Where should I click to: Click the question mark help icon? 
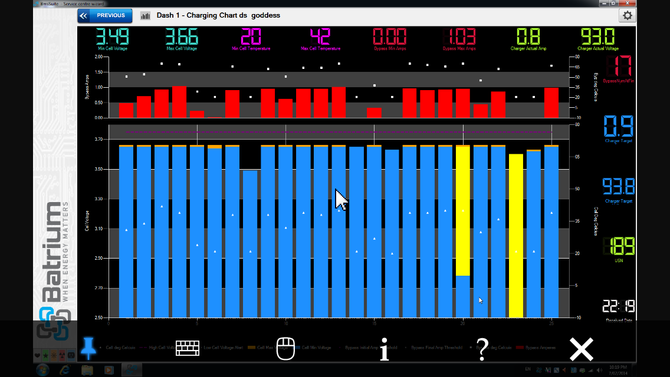(482, 349)
